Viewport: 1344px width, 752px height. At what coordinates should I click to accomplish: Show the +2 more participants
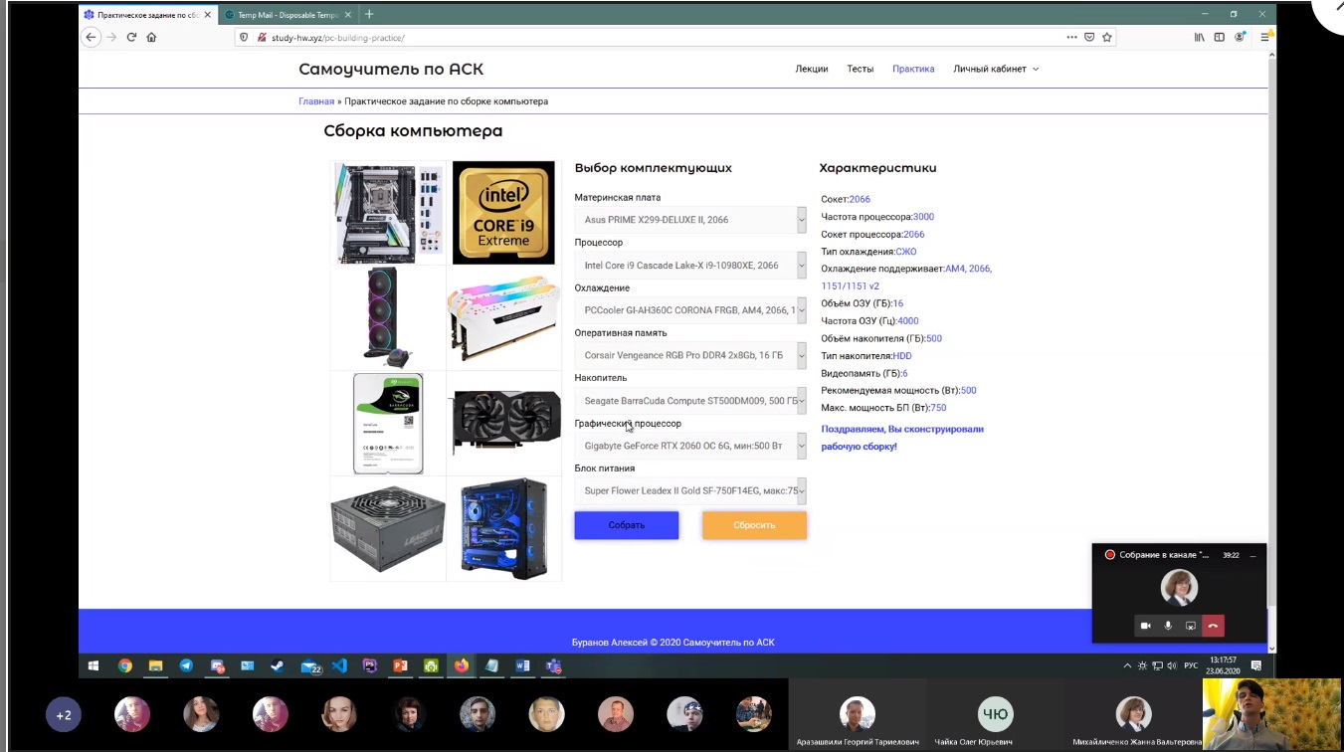coord(64,715)
